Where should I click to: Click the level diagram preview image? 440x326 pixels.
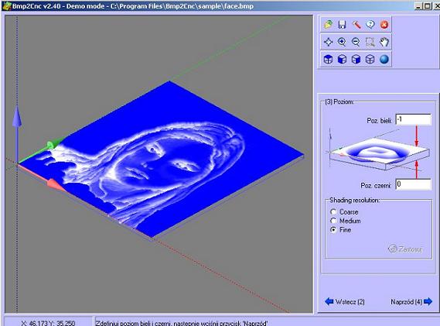[x=380, y=152]
